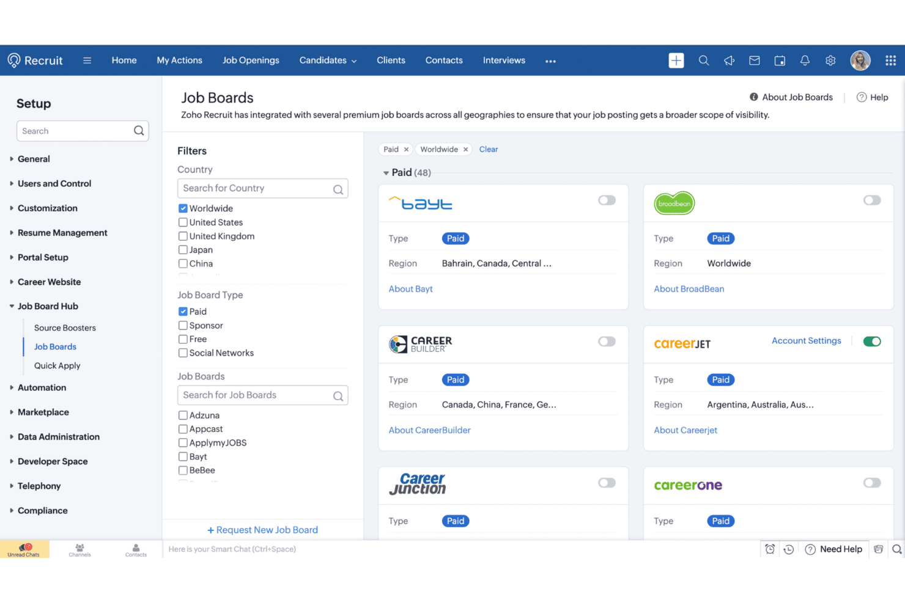This screenshot has height=603, width=905.
Task: Remove the Worldwide filter chip
Action: (465, 149)
